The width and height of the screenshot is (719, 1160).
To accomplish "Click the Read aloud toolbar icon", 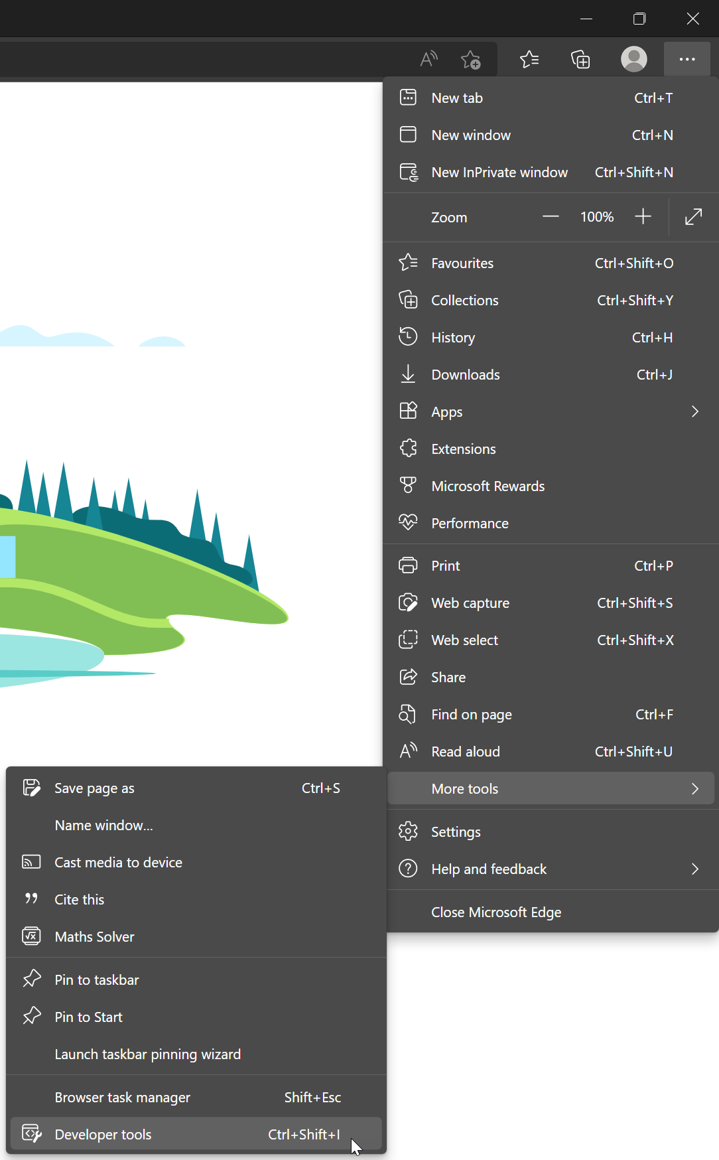I will click(429, 59).
